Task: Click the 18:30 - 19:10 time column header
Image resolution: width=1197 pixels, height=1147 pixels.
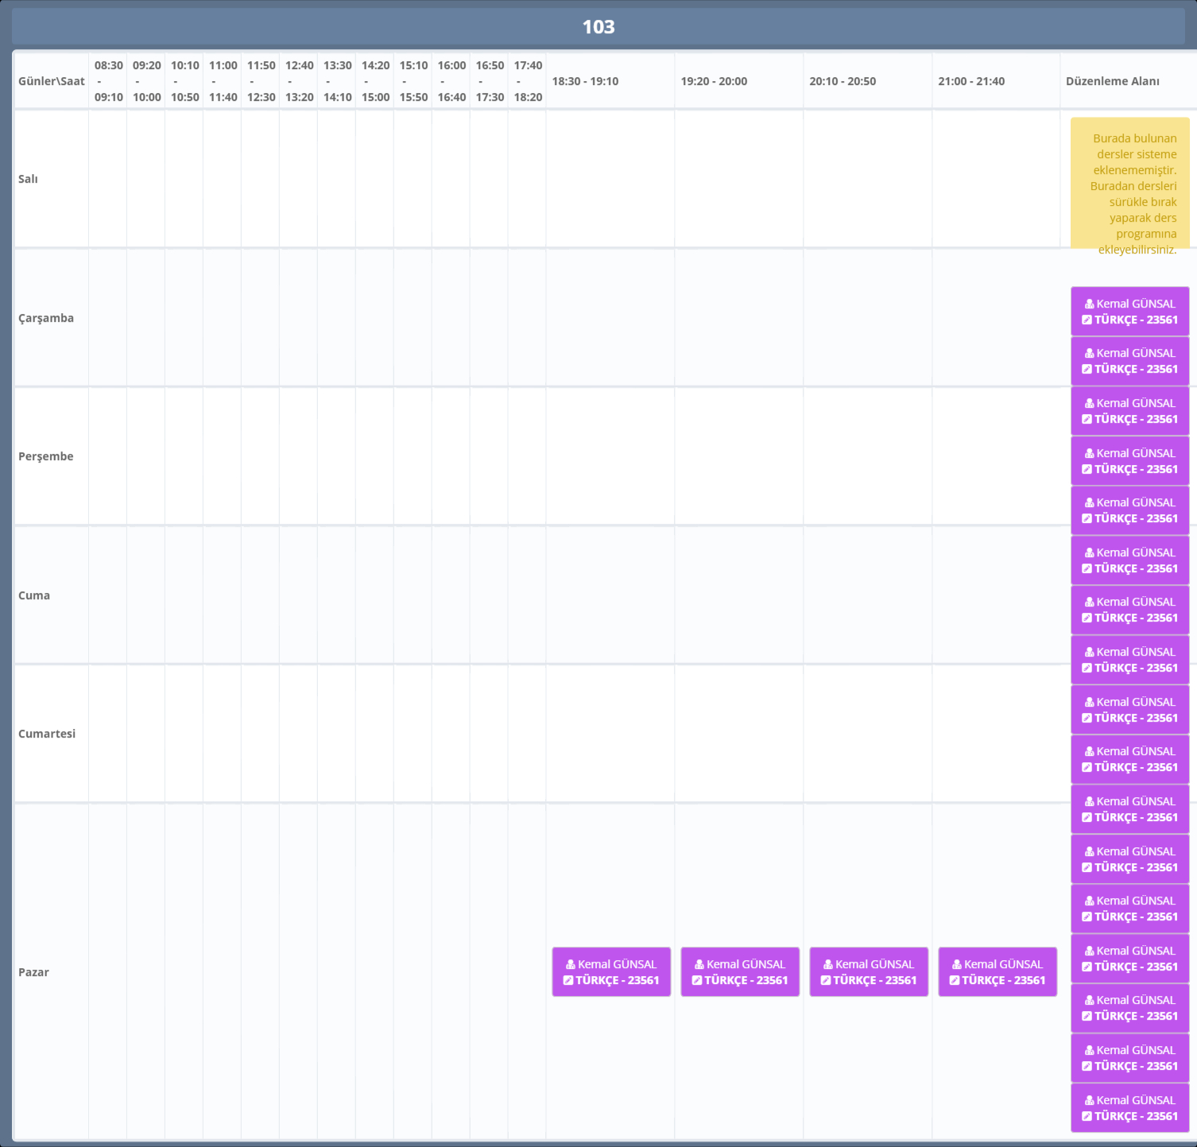Action: point(585,81)
